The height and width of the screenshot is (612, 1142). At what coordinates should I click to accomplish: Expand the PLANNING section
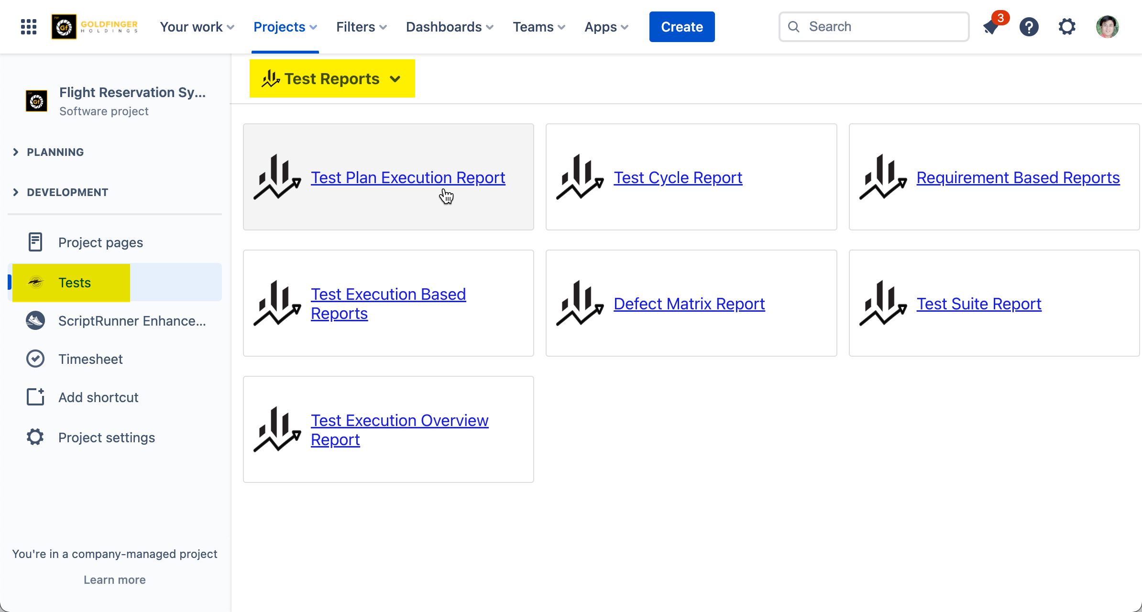pos(16,152)
